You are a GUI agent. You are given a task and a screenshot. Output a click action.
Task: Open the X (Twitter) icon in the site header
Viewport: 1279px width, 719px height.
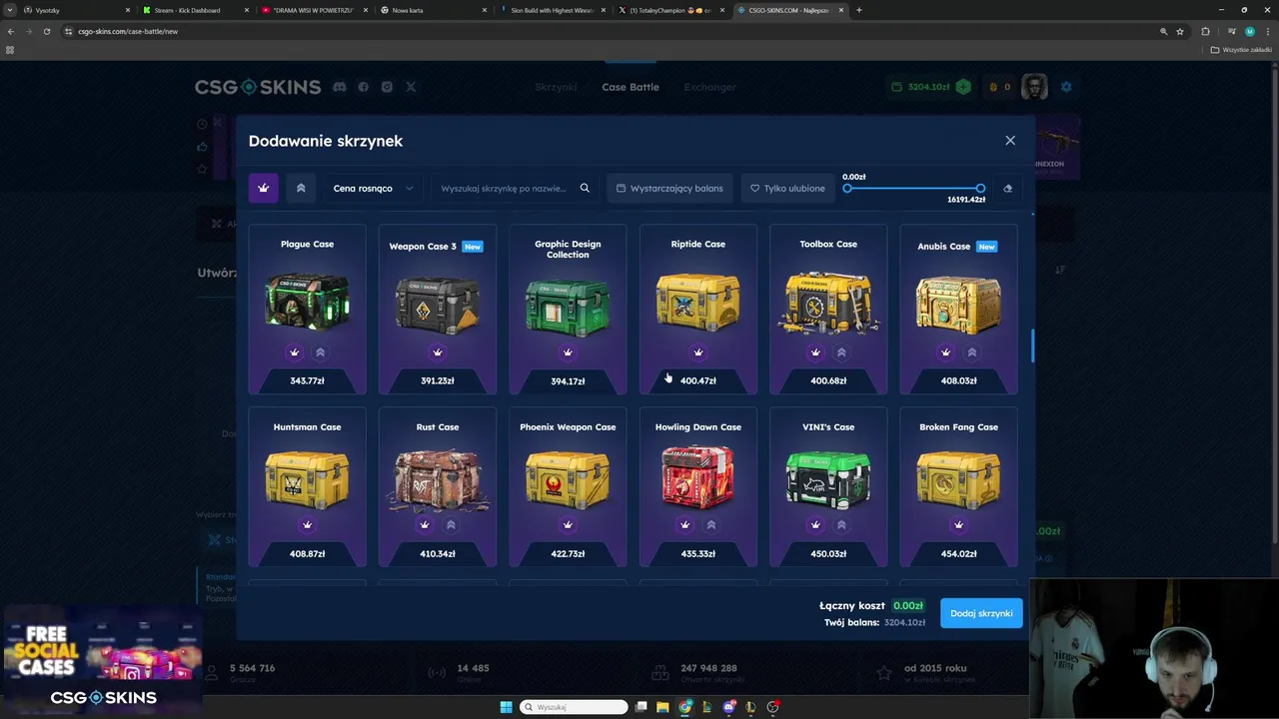(411, 87)
